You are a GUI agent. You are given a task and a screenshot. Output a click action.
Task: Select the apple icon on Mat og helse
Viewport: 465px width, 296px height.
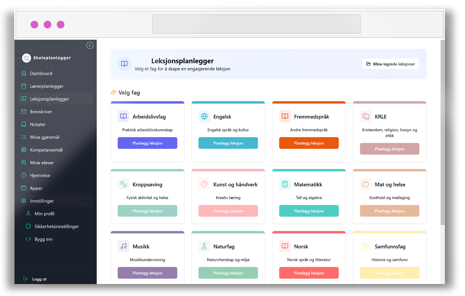(365, 184)
